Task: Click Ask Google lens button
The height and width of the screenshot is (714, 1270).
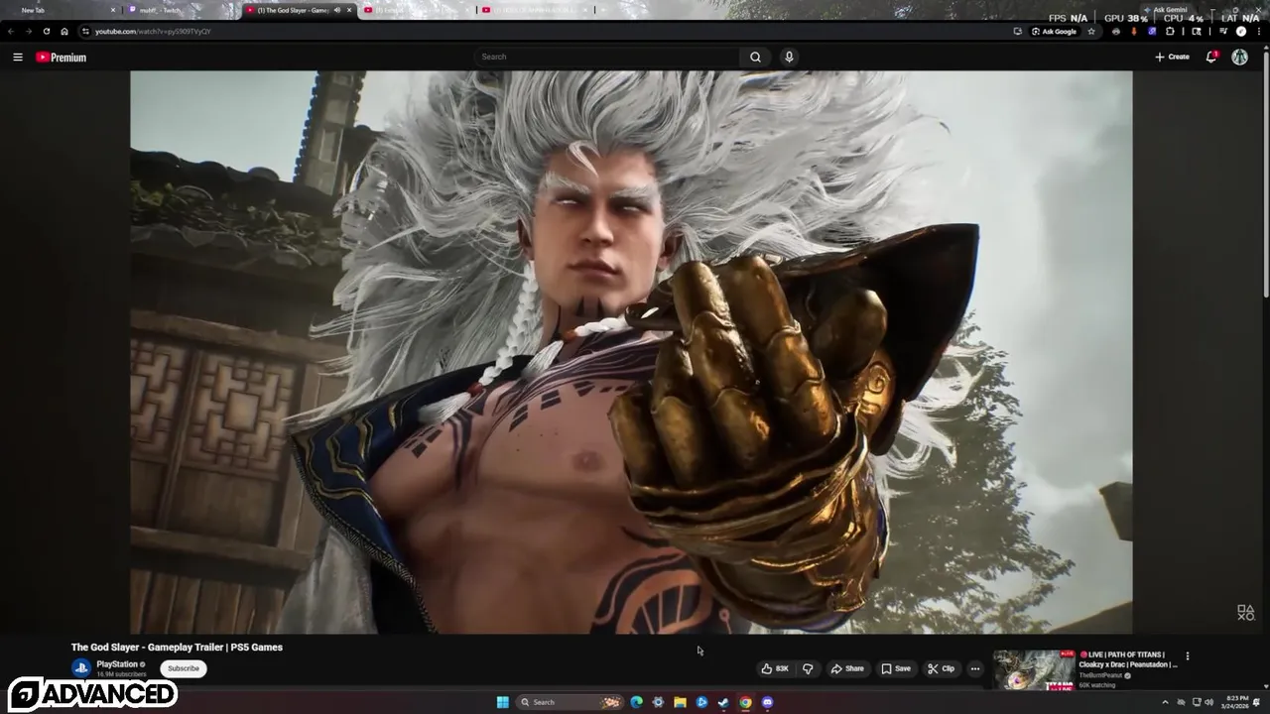Action: (x=1054, y=32)
